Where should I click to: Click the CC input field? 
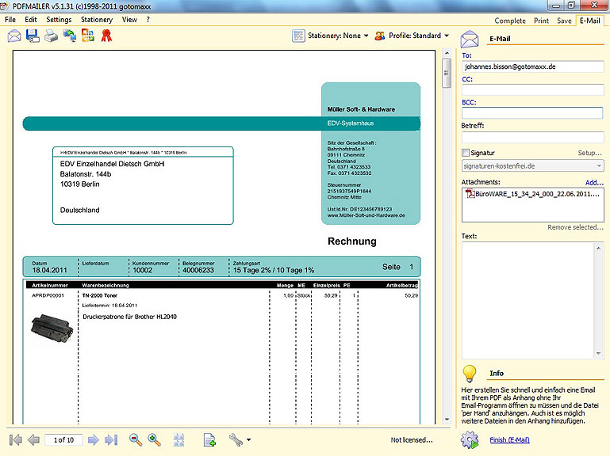[x=532, y=89]
